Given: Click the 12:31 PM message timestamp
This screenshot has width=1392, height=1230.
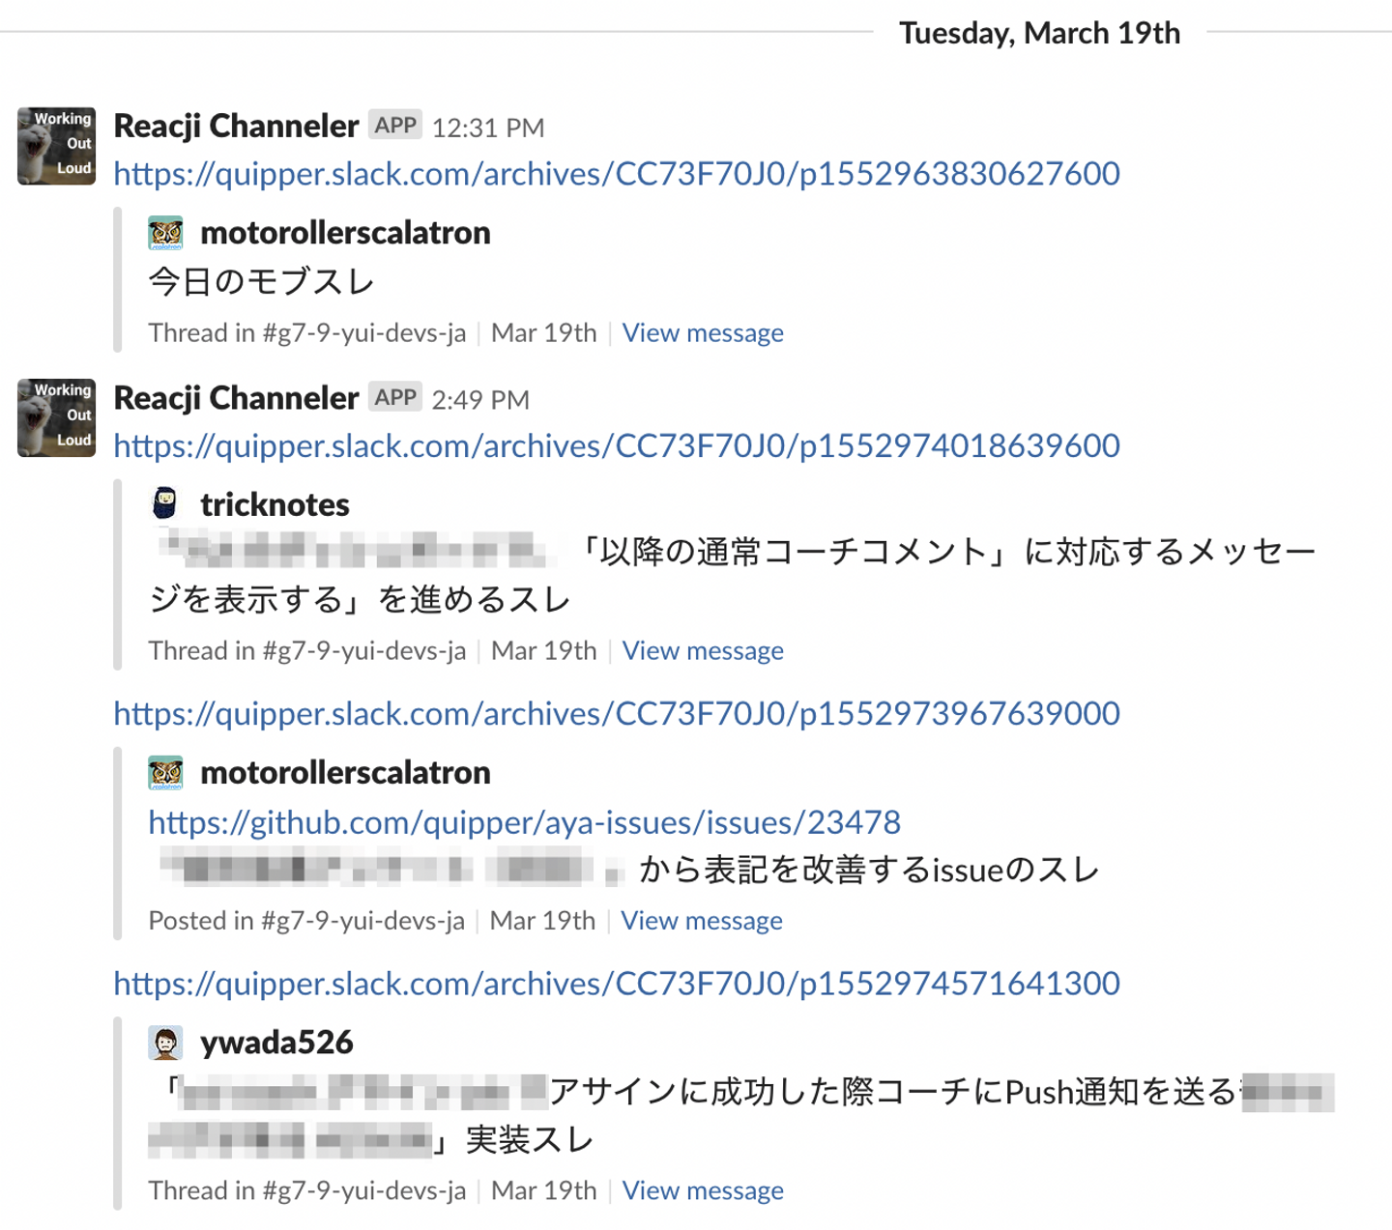Looking at the screenshot, I should tap(488, 128).
